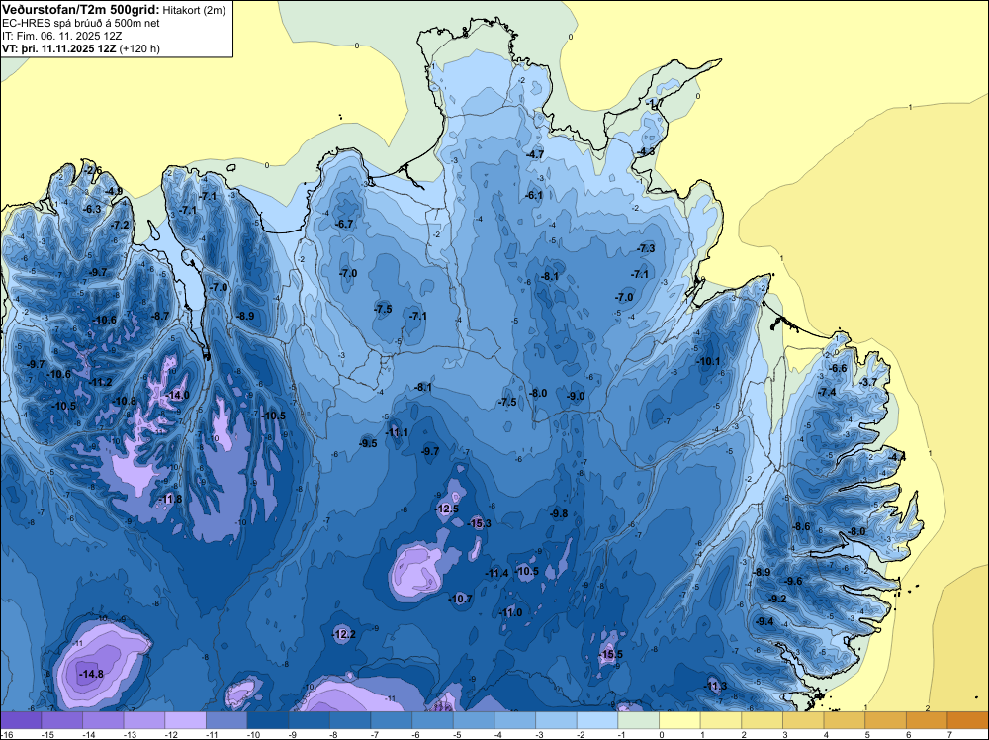989x740 pixels.
Task: Click the '-10.1' temperature label
Action: click(x=708, y=361)
